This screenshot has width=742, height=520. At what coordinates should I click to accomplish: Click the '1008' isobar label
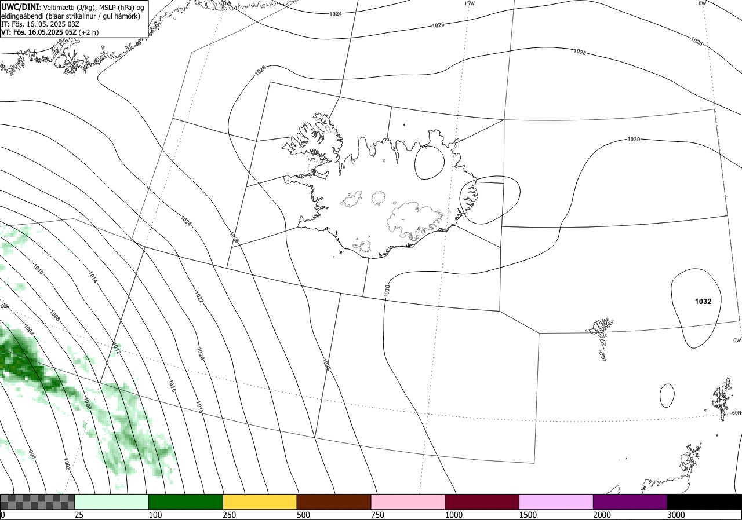[x=55, y=316]
